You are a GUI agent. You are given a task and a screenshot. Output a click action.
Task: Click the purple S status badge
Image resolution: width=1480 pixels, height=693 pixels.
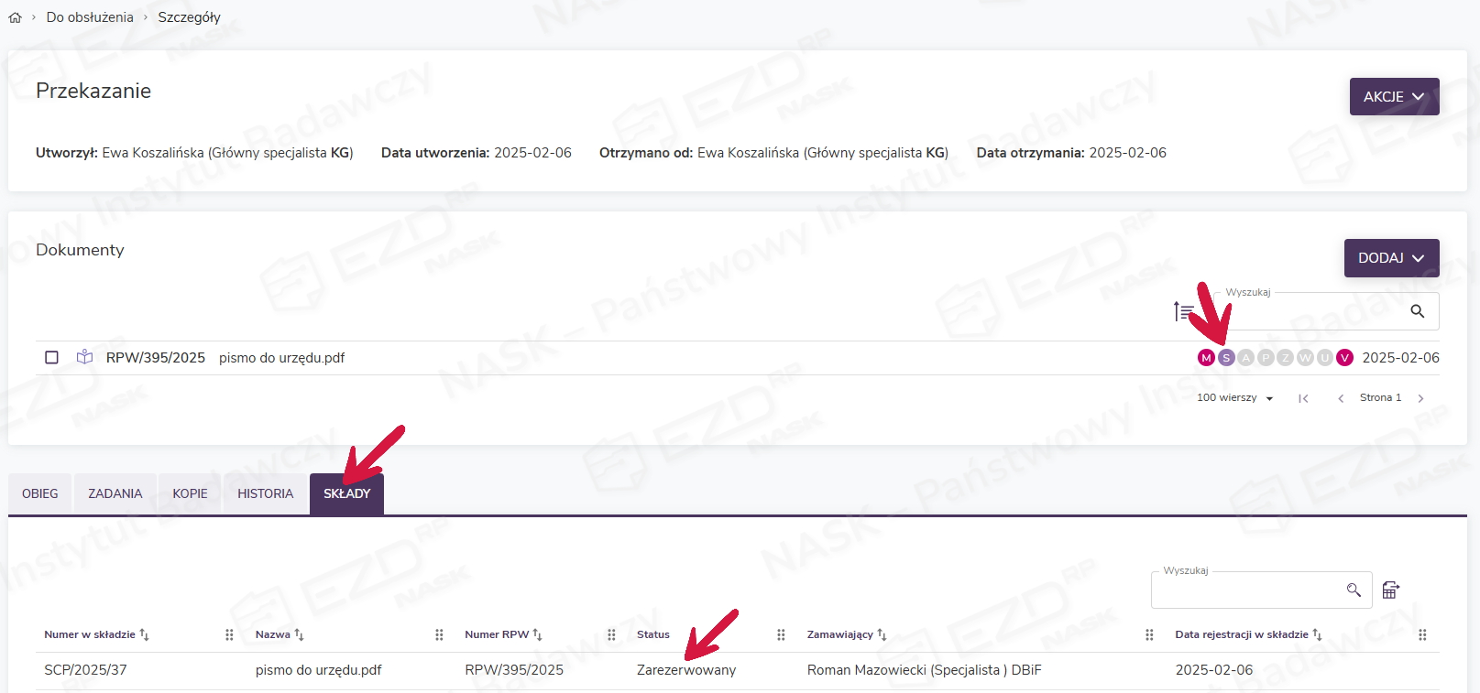pyautogui.click(x=1226, y=358)
